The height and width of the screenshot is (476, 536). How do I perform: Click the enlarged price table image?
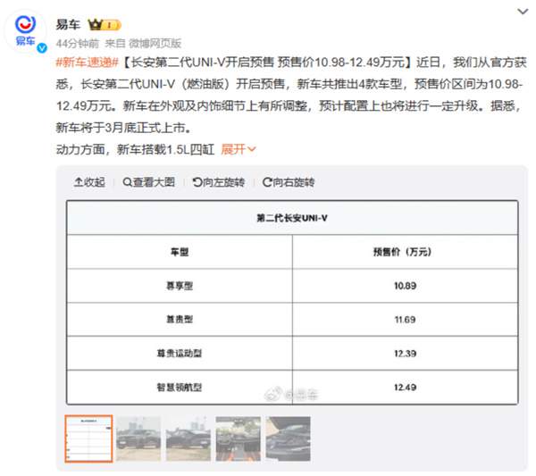292,303
